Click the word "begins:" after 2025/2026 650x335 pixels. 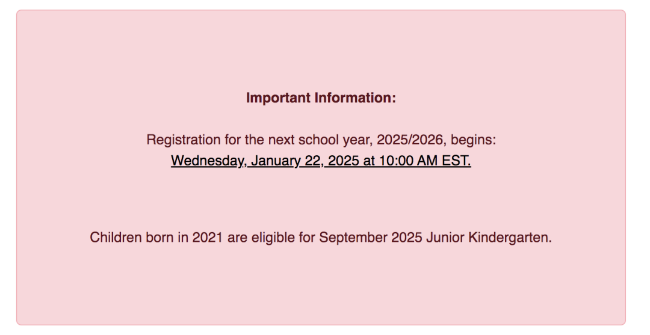click(474, 140)
